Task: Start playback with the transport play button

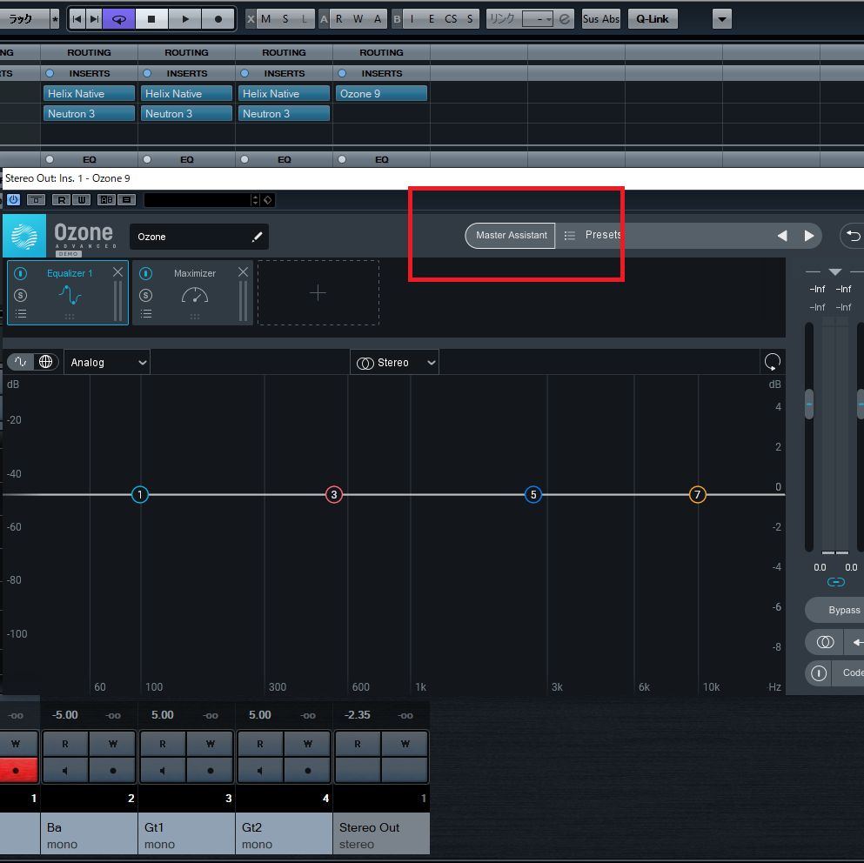Action: tap(185, 19)
